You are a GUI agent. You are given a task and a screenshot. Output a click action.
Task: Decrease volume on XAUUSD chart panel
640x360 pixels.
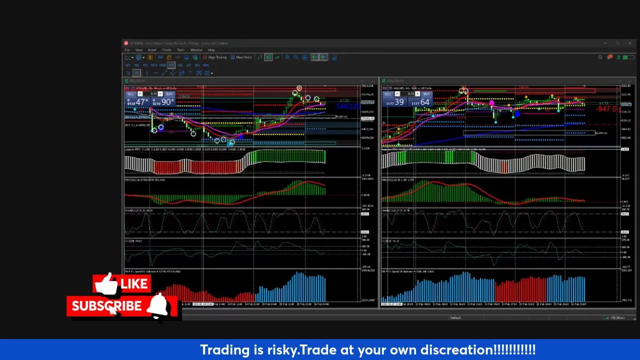[397, 94]
